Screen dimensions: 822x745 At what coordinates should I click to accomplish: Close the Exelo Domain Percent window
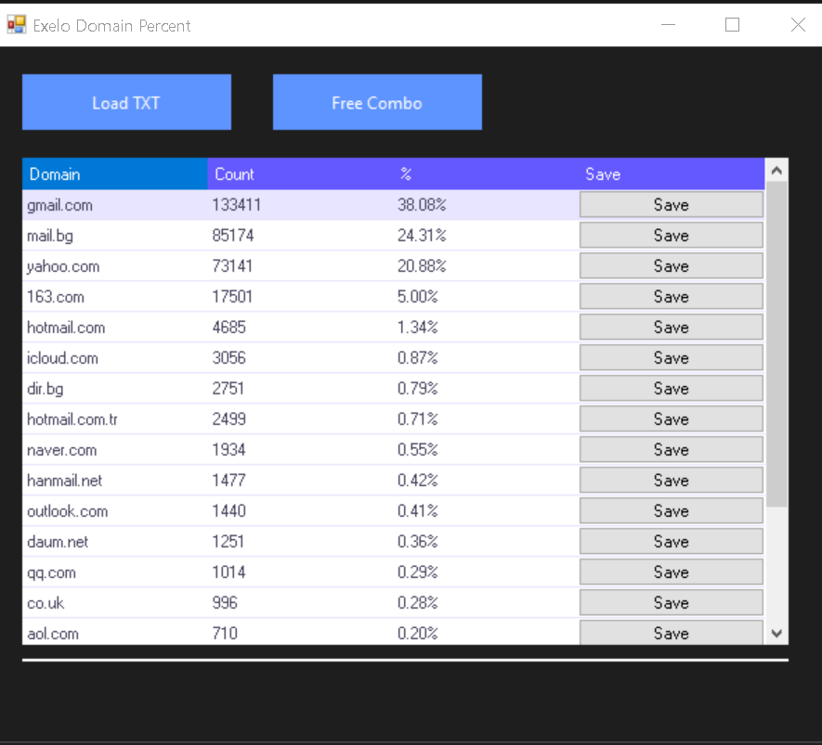click(798, 25)
